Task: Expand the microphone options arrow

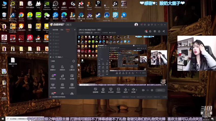Action: coord(129,90)
